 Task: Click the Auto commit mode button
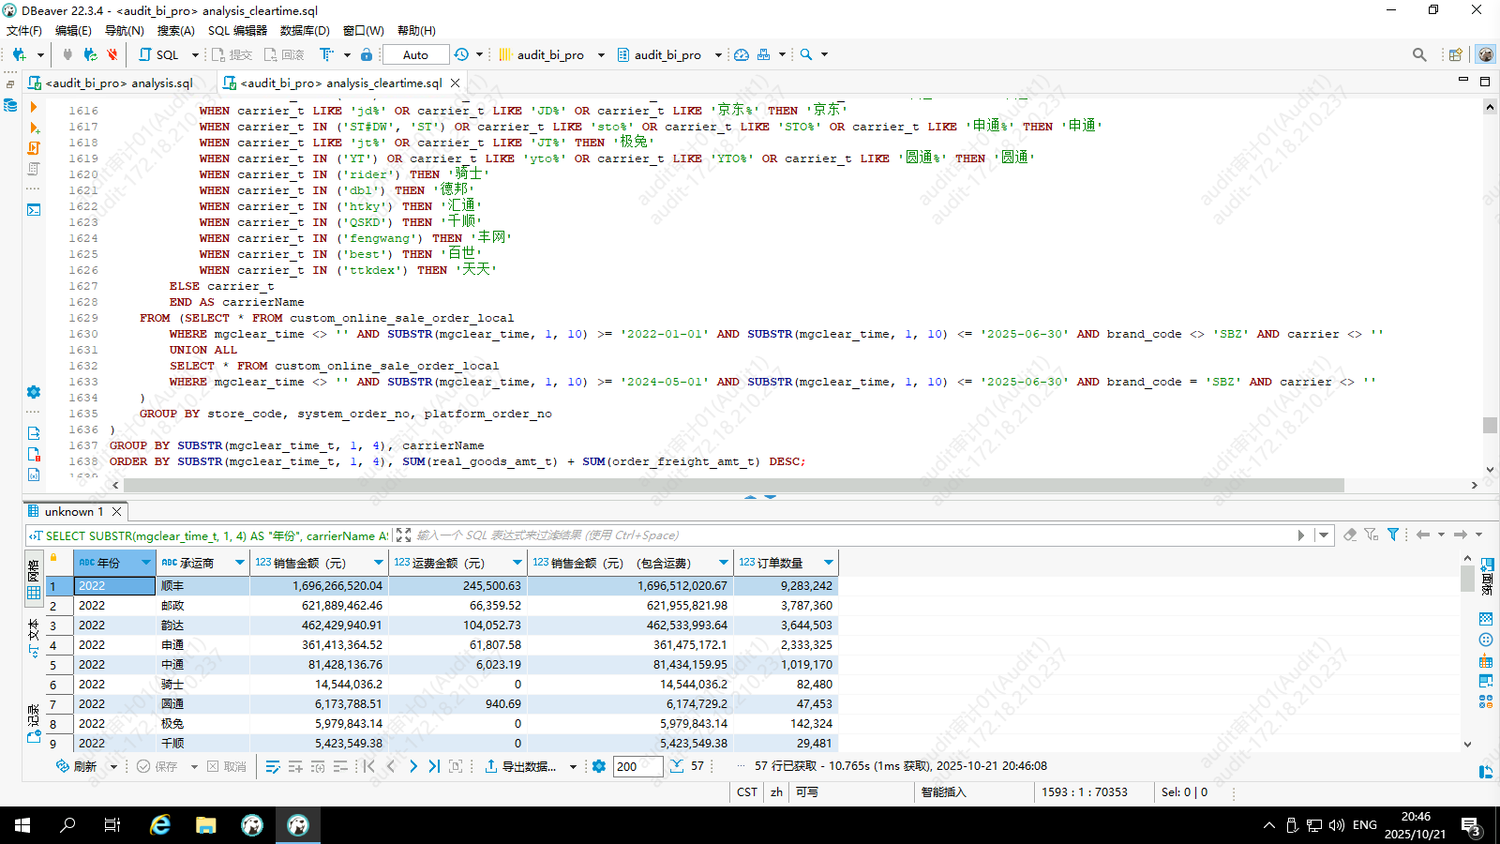coord(415,54)
